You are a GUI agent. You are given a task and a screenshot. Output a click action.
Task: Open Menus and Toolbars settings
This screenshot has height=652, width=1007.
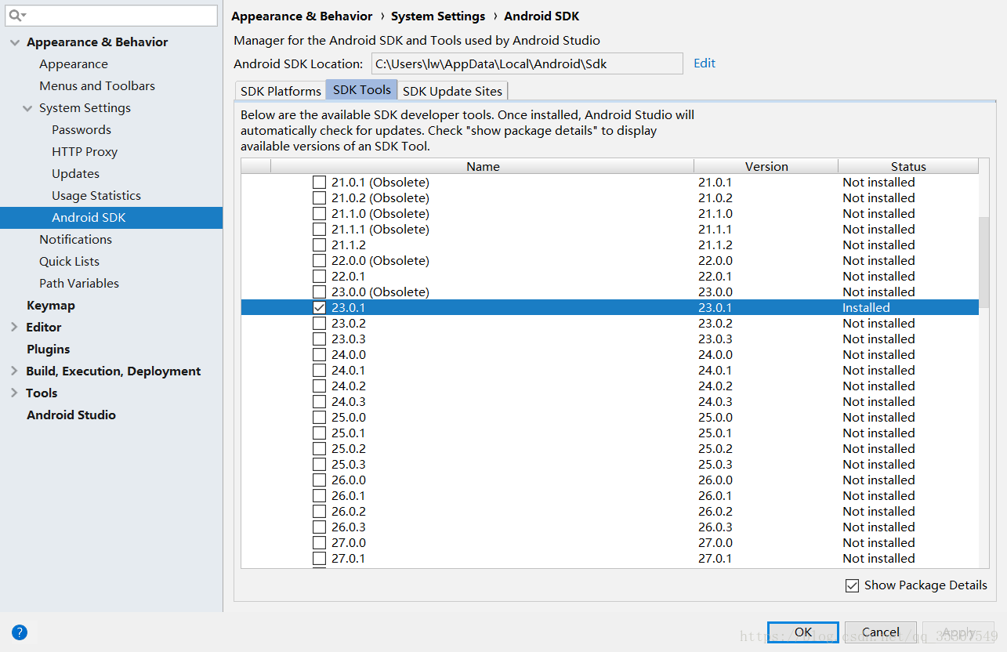coord(97,86)
